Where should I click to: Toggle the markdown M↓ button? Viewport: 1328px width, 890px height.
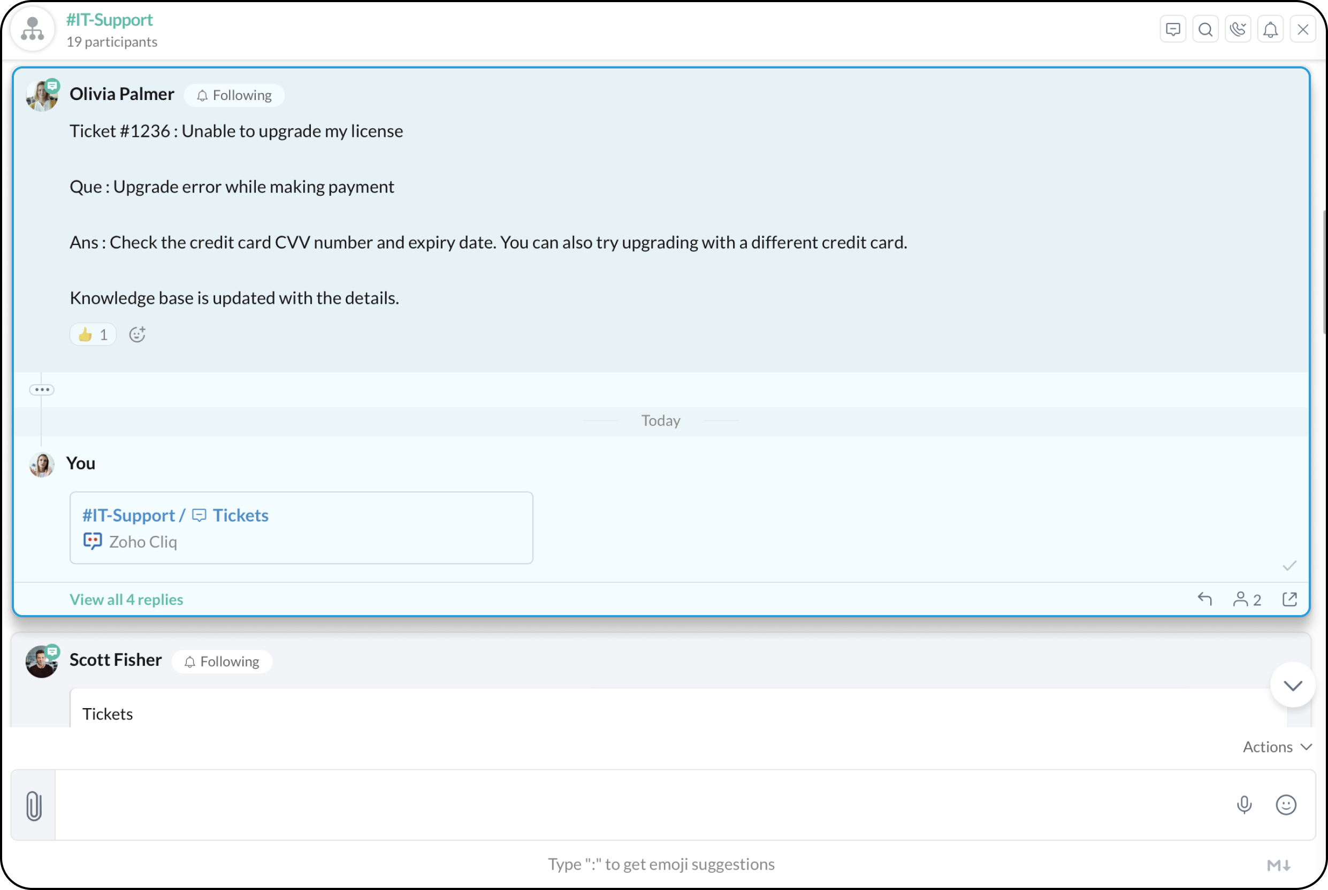tap(1279, 865)
